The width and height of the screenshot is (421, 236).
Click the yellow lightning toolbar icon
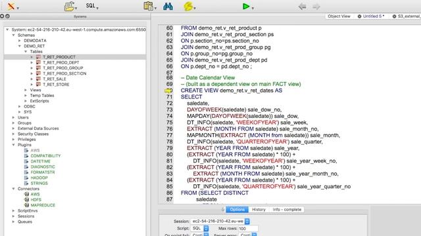tap(188, 6)
